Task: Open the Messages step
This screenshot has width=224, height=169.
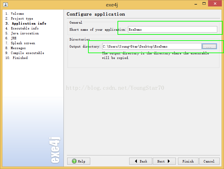Action: pyautogui.click(x=15, y=48)
